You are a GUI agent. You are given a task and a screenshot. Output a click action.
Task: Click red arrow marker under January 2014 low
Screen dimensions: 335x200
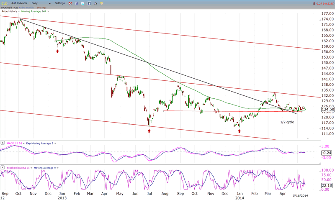[239, 131]
